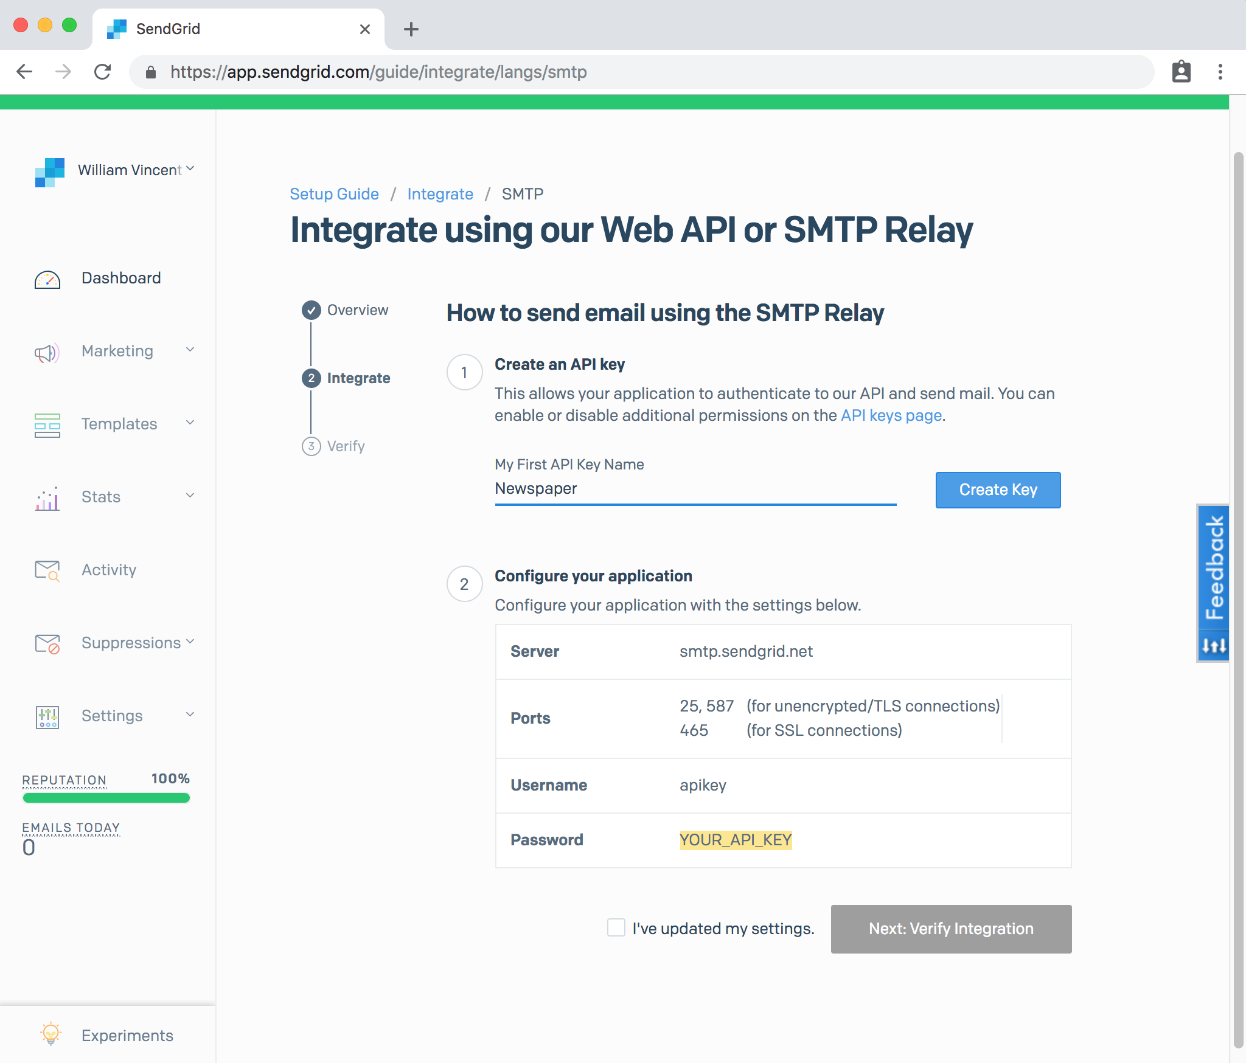
Task: Click the Create Key button
Action: 998,490
